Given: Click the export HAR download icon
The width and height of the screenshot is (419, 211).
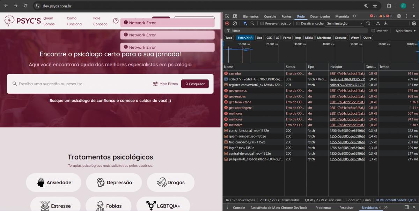Looking at the screenshot, I should (386, 23).
